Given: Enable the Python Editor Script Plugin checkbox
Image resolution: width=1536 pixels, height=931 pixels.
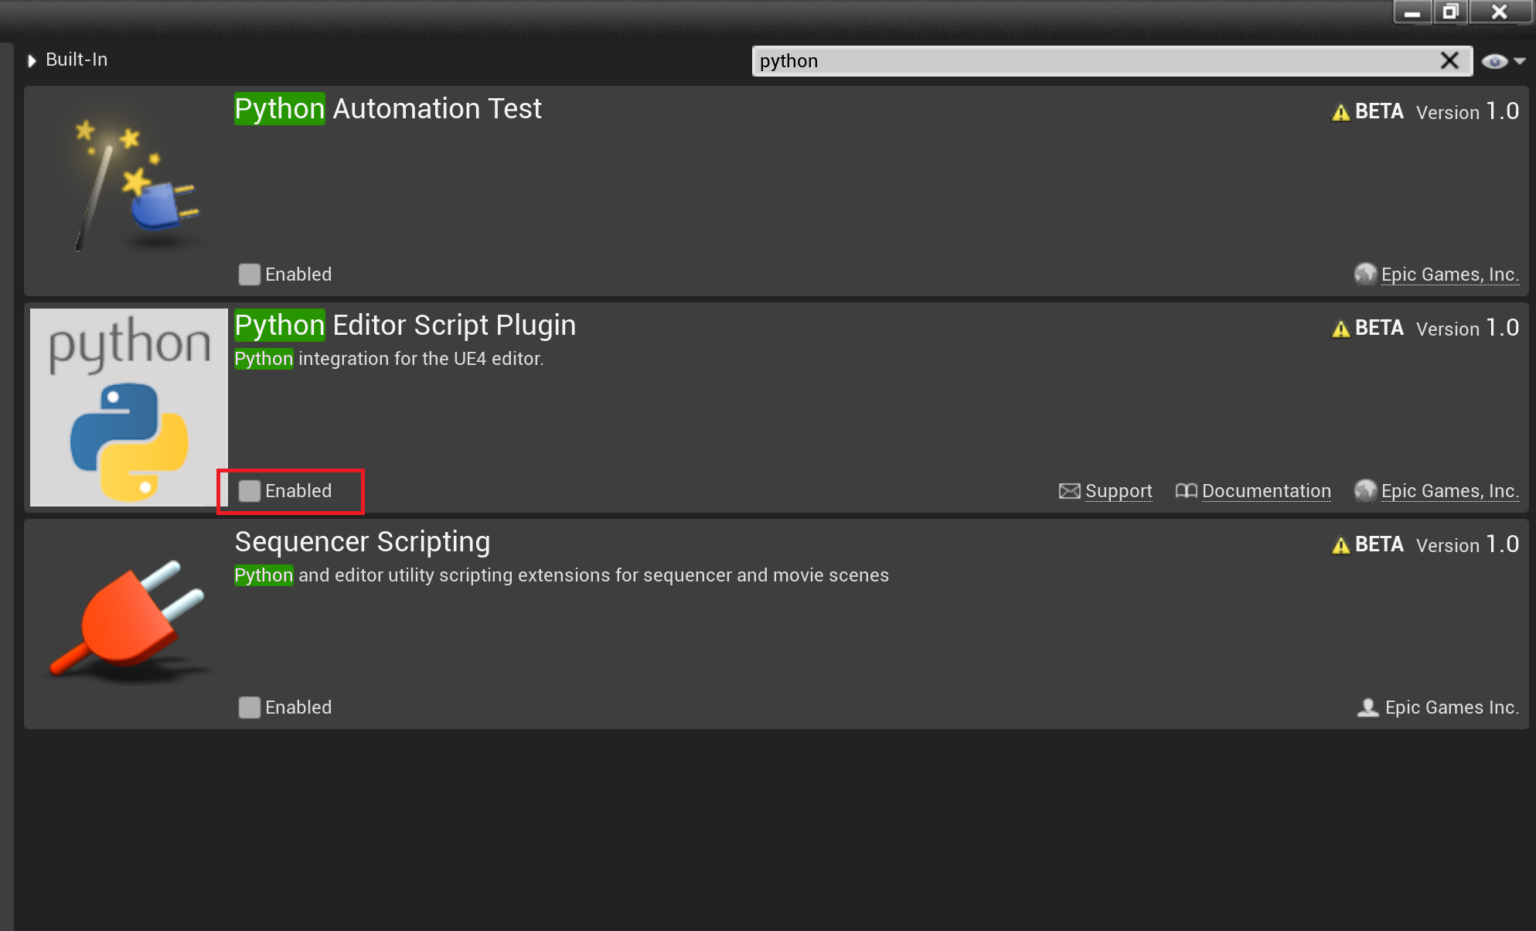Looking at the screenshot, I should point(249,491).
